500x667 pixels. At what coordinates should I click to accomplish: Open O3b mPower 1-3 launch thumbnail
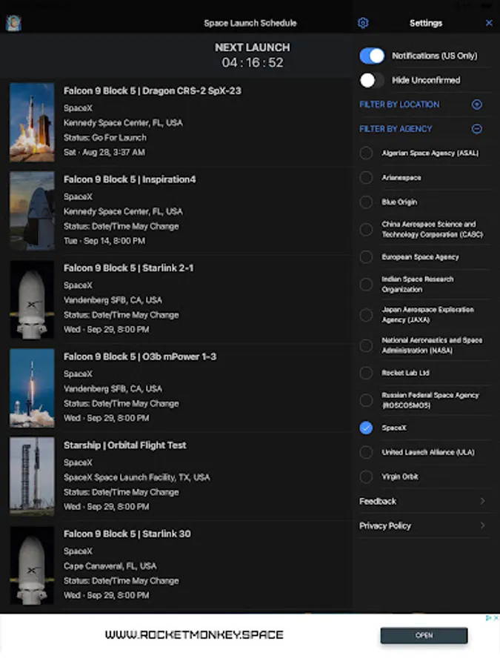click(33, 388)
